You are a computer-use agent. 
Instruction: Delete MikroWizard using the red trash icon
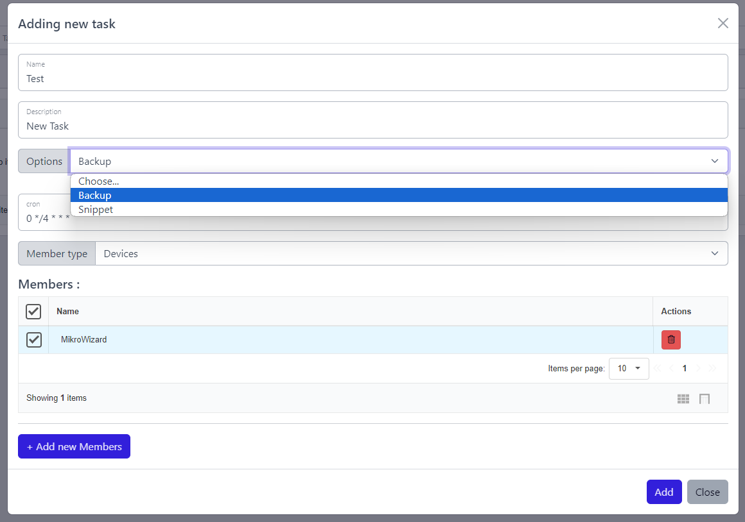click(670, 339)
